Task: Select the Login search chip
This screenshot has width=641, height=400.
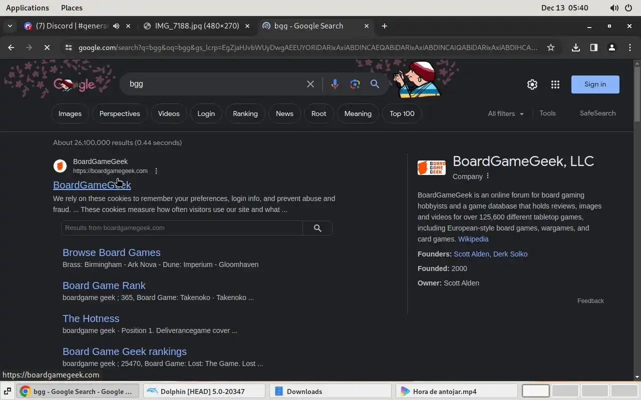Action: (206, 113)
